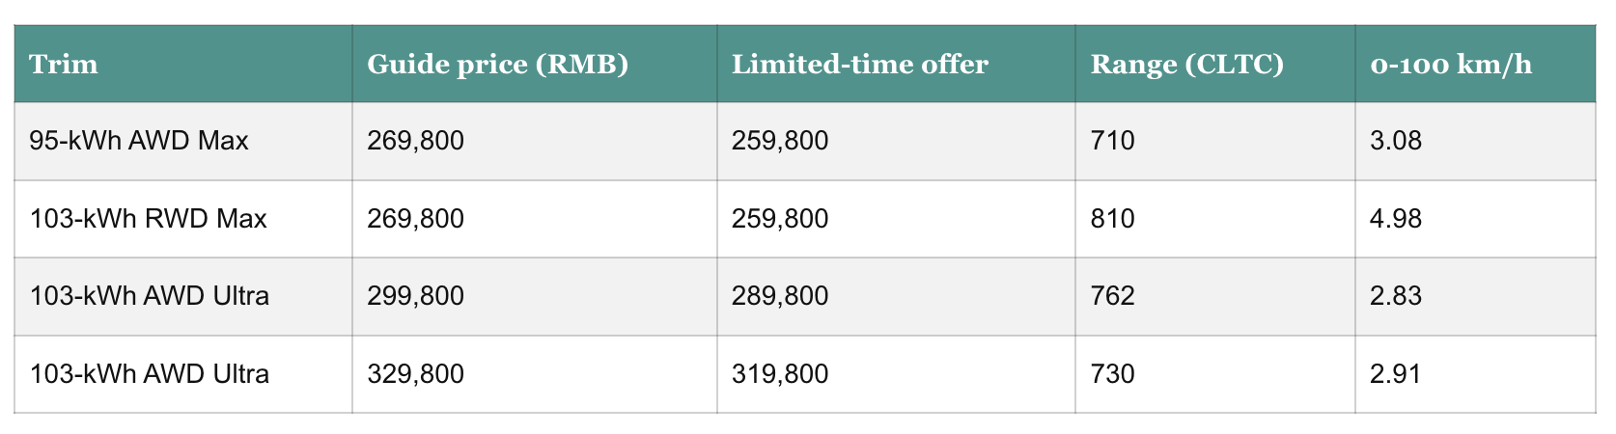Image resolution: width=1616 pixels, height=434 pixels.
Task: Select the 103-kWh AWD Ultra cell priced 329,800
Action: click(x=150, y=373)
